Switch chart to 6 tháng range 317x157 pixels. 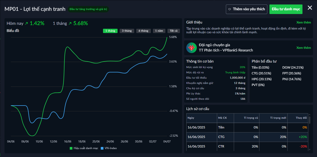(x=143, y=31)
